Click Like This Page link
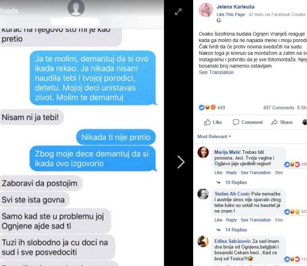 click(x=231, y=14)
